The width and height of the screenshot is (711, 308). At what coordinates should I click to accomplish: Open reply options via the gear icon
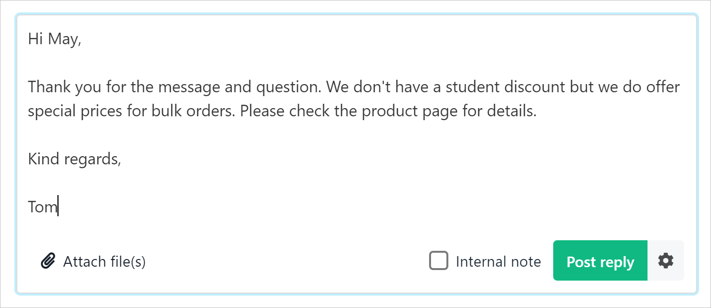click(x=666, y=261)
